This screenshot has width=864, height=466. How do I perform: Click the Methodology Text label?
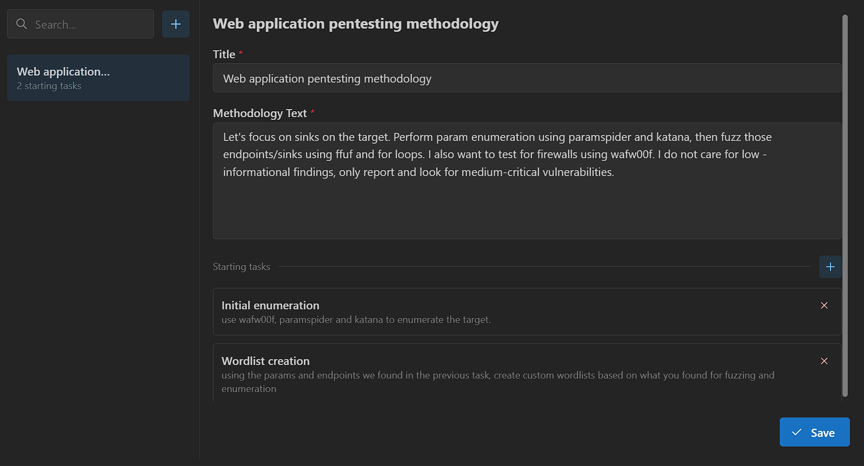click(260, 113)
